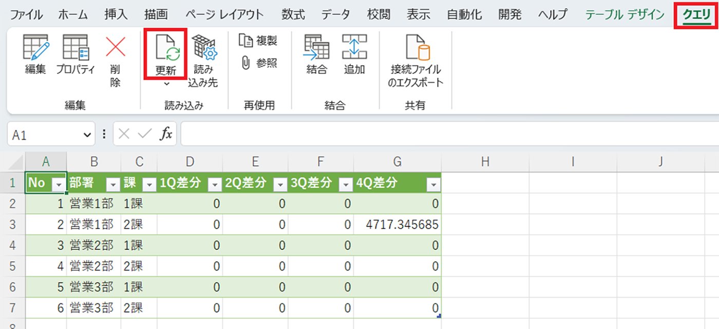Switch to the 描画 tab
This screenshot has height=329, width=719.
pos(156,14)
